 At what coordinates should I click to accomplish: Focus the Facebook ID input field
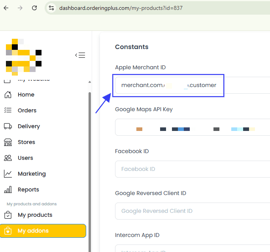193,169
